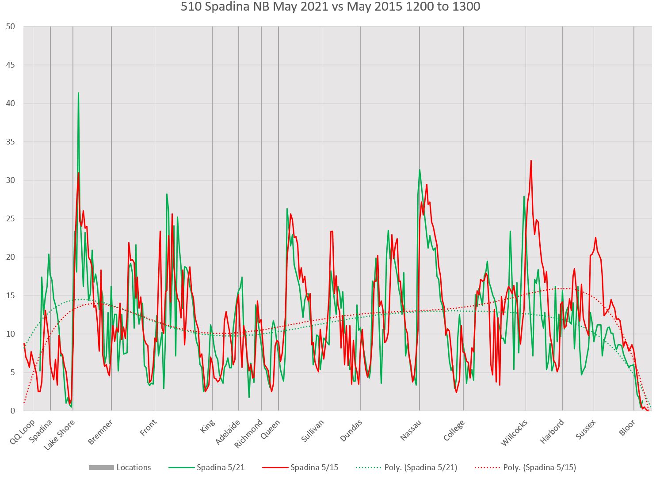Select the 'Locations' legend entry
The width and height of the screenshot is (660, 478).
[134, 467]
